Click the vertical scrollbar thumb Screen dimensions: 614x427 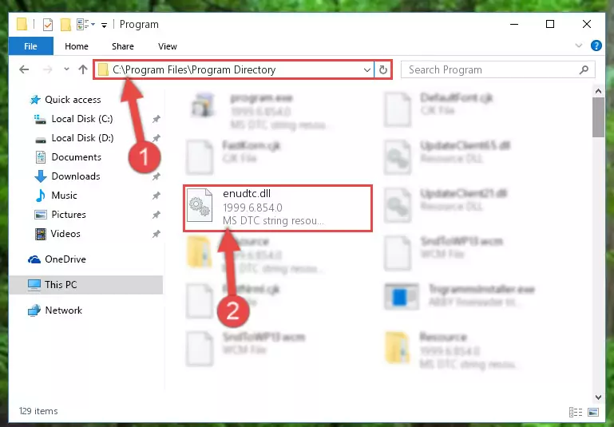click(x=598, y=117)
